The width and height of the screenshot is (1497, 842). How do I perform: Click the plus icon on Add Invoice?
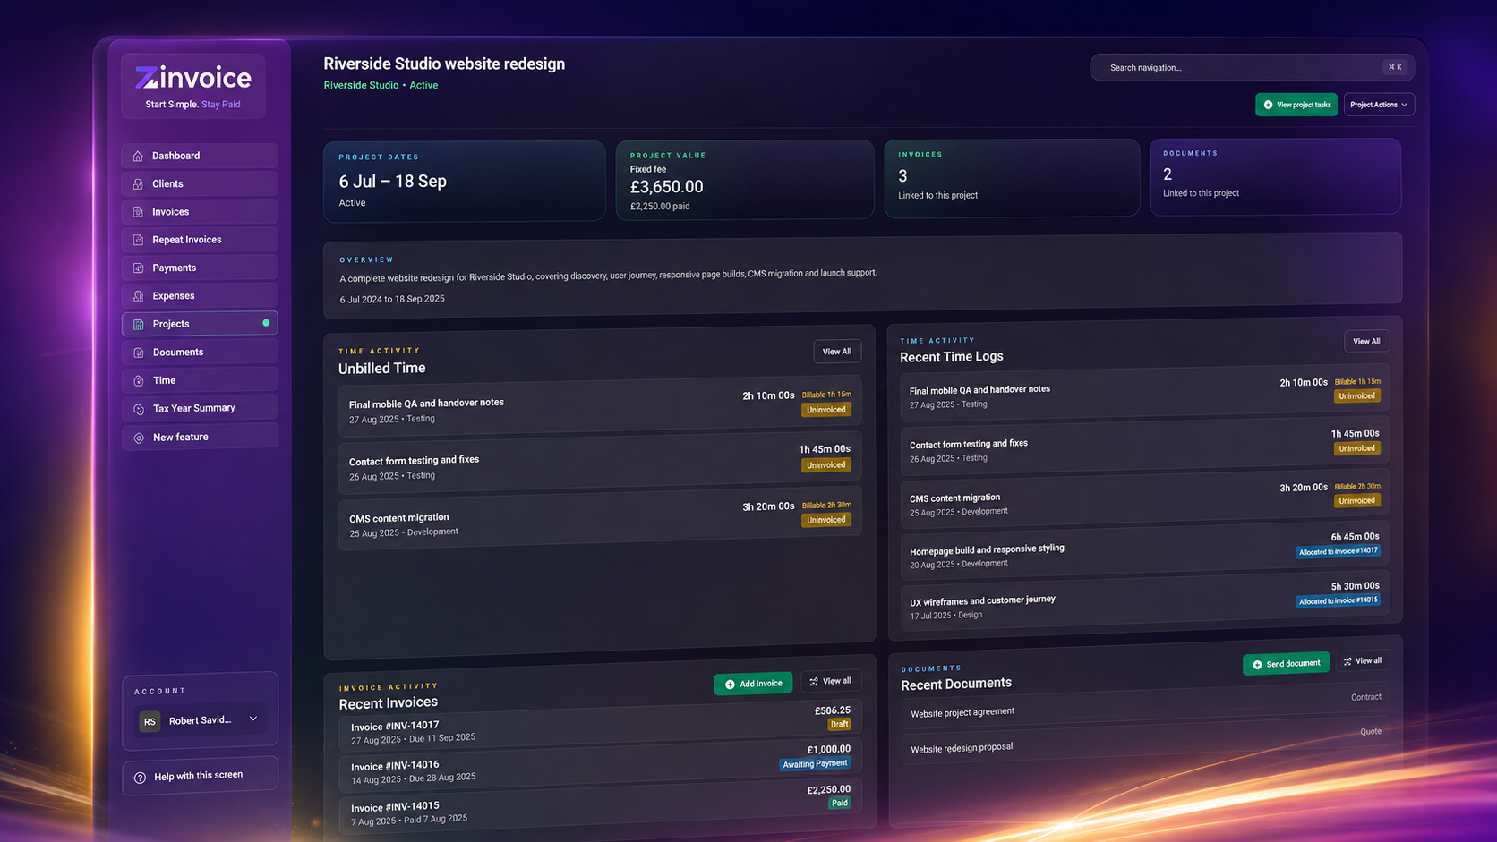pos(730,685)
